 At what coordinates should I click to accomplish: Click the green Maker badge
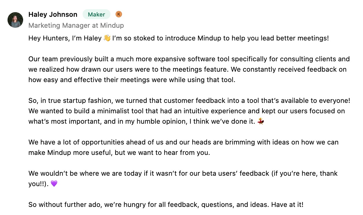click(97, 14)
